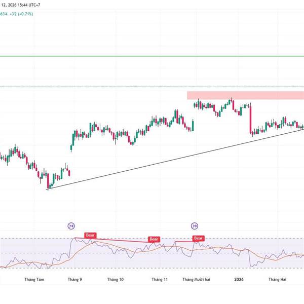The image size is (304, 304).
Task: Click the 2026 year label
Action: click(239, 279)
